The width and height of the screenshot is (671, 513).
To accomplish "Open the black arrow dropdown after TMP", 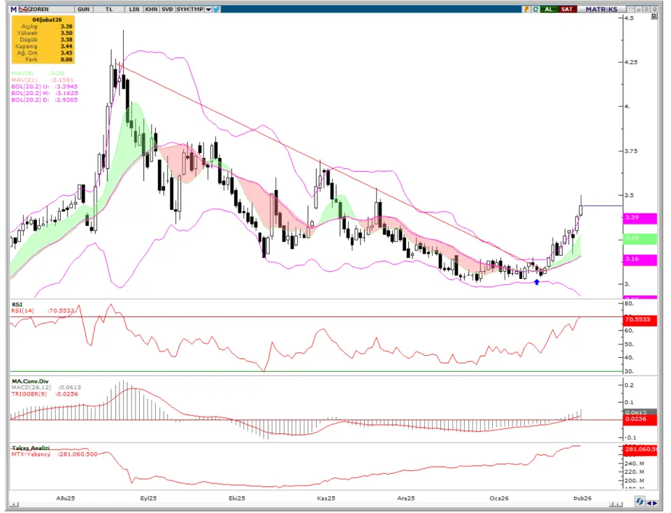I will [x=208, y=9].
